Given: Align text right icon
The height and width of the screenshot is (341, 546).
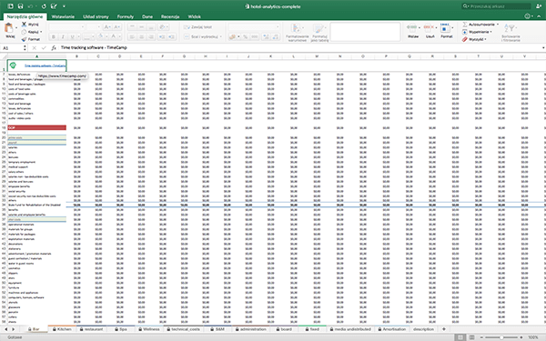Looking at the screenshot, I should (x=151, y=36).
